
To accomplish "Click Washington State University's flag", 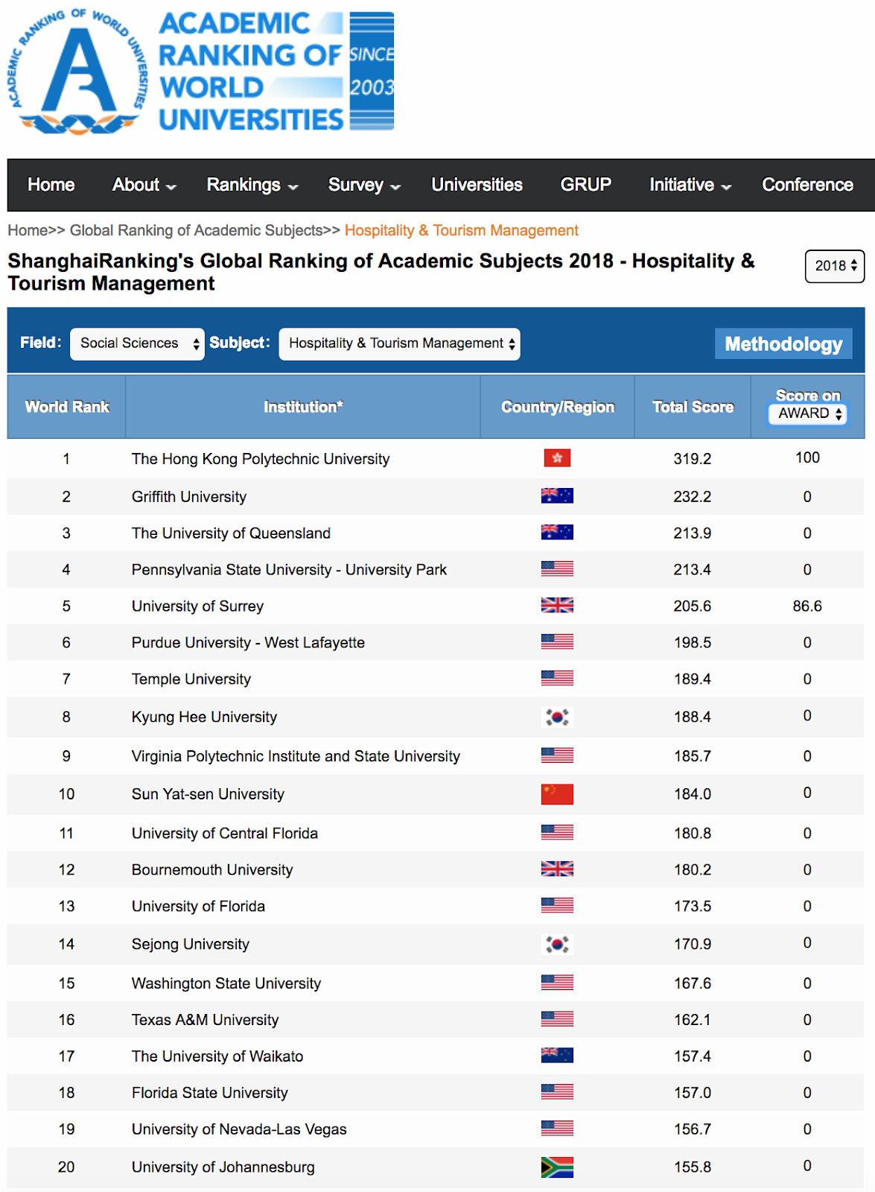I will click(557, 983).
